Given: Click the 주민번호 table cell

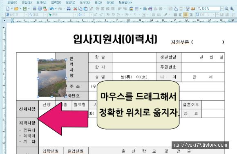Looking at the screenshot, I should pyautogui.click(x=168, y=67).
